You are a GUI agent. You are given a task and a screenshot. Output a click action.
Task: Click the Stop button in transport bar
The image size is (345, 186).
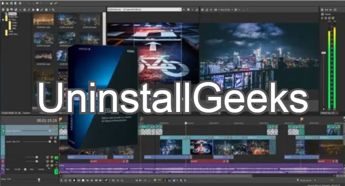click(83, 180)
